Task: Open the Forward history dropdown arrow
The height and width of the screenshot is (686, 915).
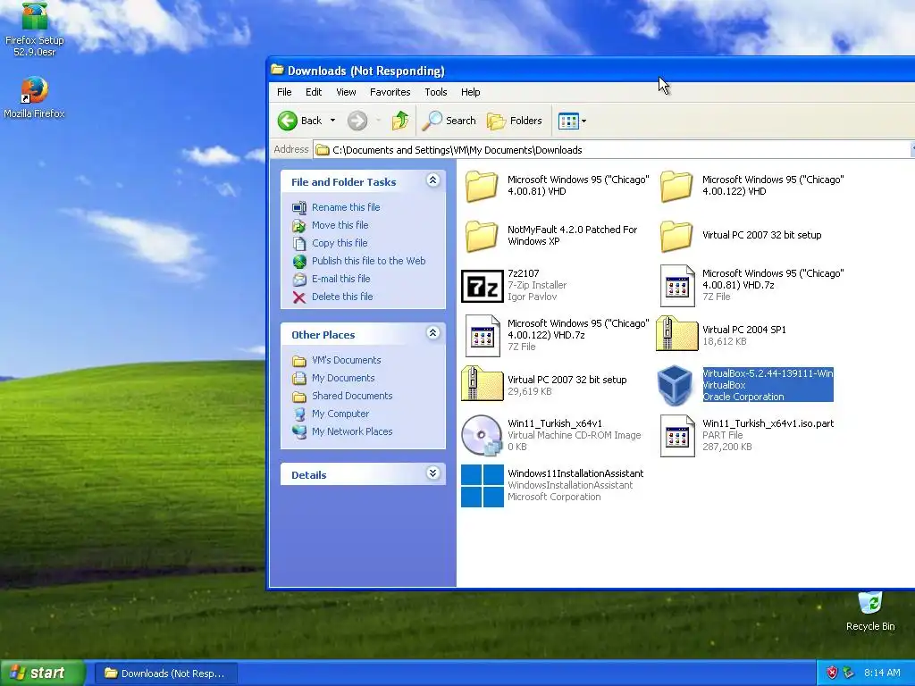Action: pyautogui.click(x=378, y=121)
